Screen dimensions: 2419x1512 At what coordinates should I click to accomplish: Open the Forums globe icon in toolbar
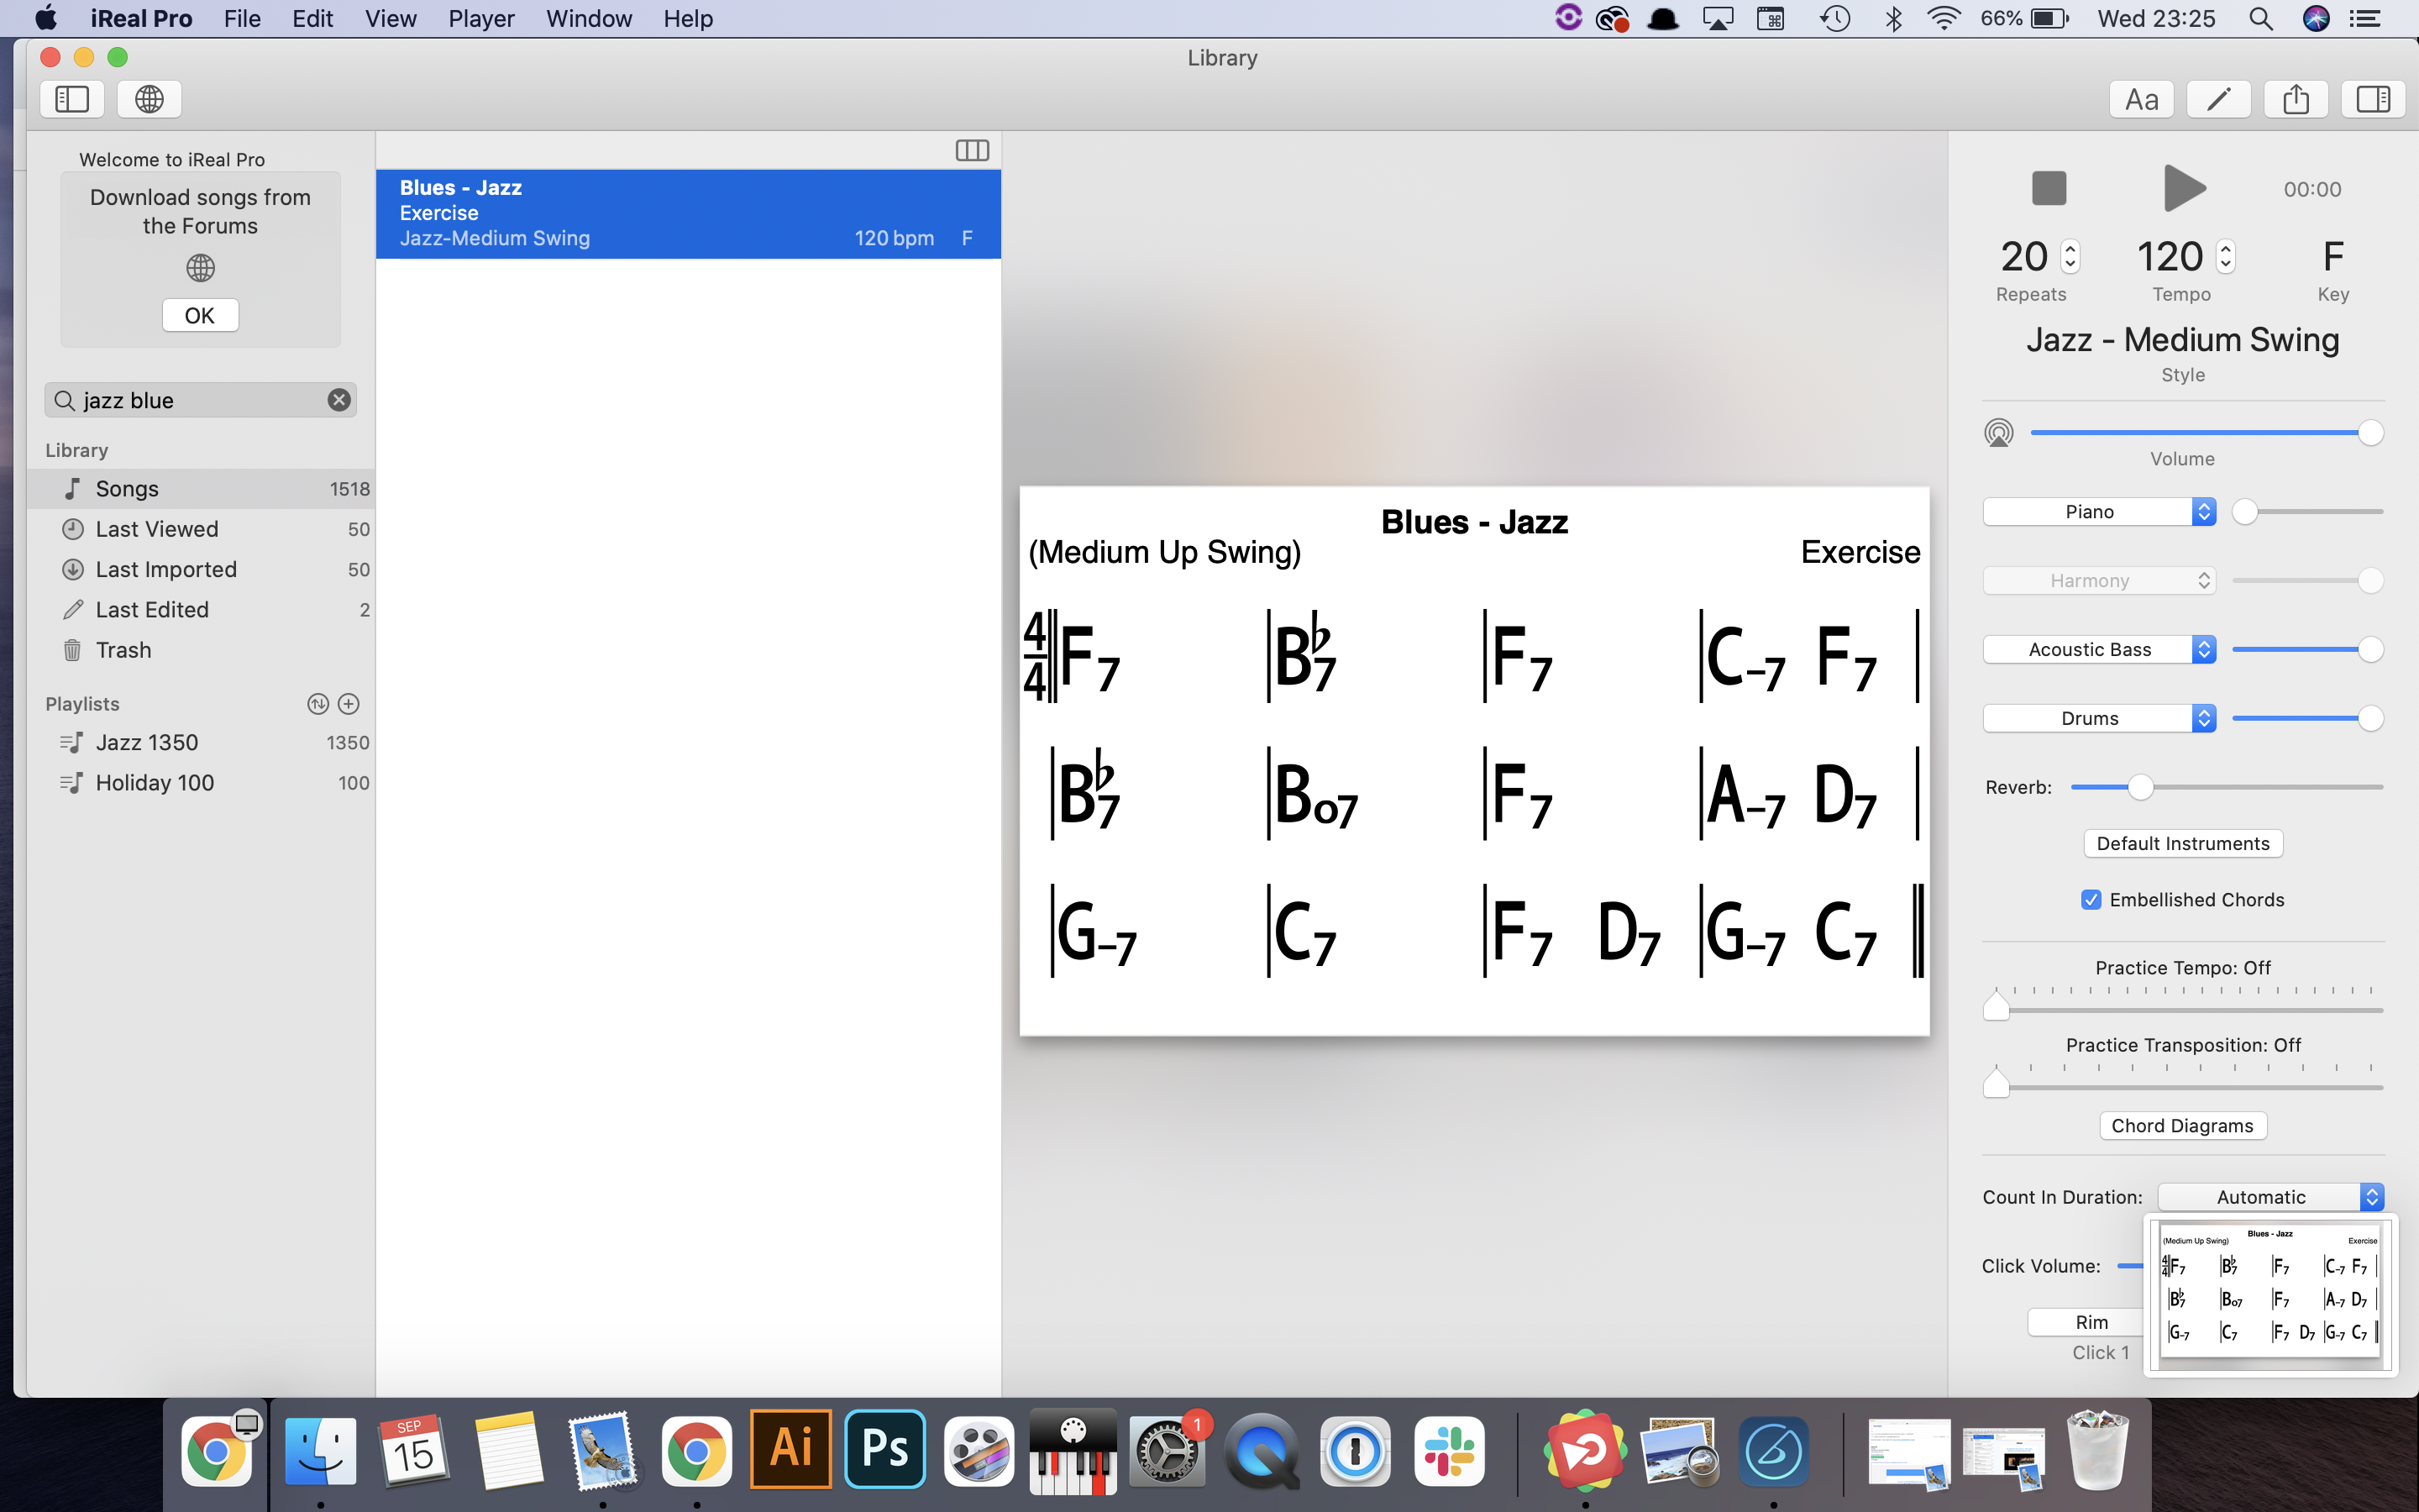[x=150, y=99]
